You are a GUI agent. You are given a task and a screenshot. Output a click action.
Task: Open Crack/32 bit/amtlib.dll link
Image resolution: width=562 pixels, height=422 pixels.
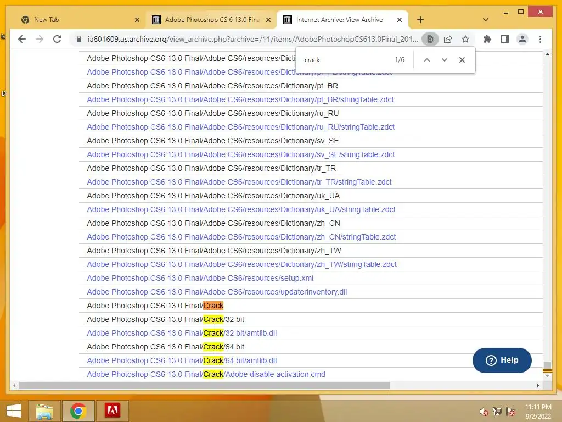[182, 333]
